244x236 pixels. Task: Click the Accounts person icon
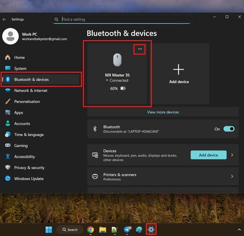(8, 123)
